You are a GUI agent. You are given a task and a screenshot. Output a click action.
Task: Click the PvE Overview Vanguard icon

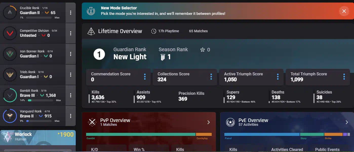230,122
